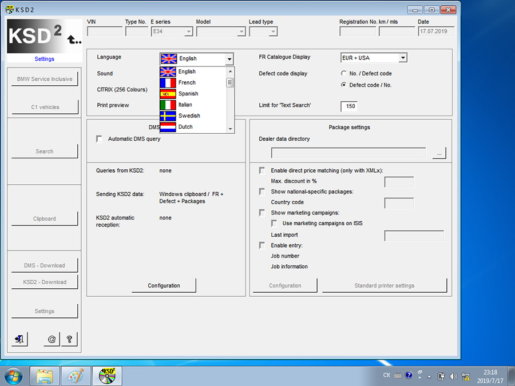The height and width of the screenshot is (386, 515).
Task: Click the power plug tray icon
Action: 441,376
